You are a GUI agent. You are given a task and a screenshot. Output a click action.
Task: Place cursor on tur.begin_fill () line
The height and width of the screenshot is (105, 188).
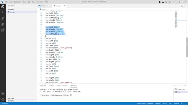[53, 50]
